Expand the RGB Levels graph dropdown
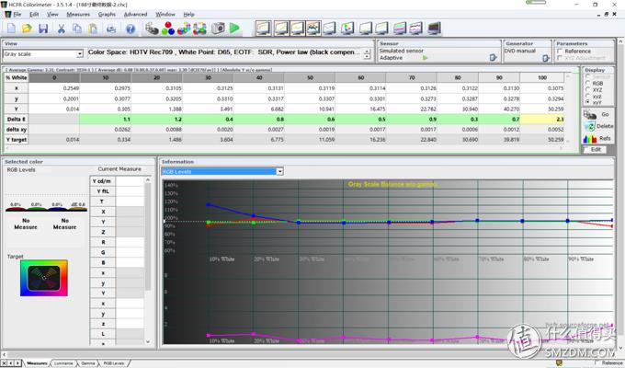Screen dimensions: 625x368 pyautogui.click(x=278, y=171)
